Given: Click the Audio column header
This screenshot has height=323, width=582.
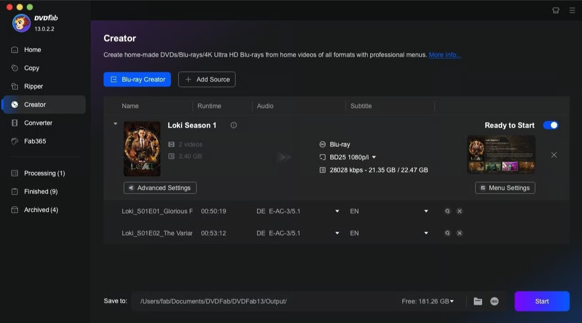Looking at the screenshot, I should click(x=265, y=106).
